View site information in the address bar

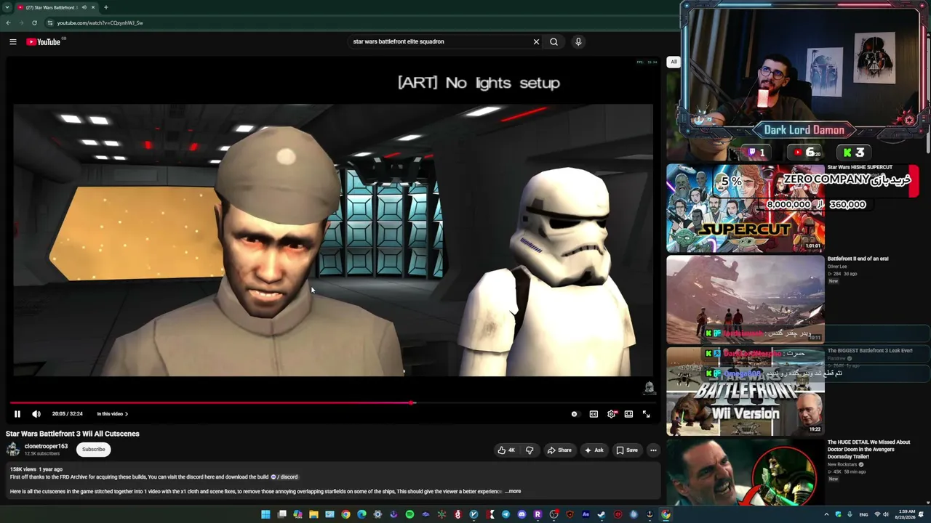tap(50, 23)
